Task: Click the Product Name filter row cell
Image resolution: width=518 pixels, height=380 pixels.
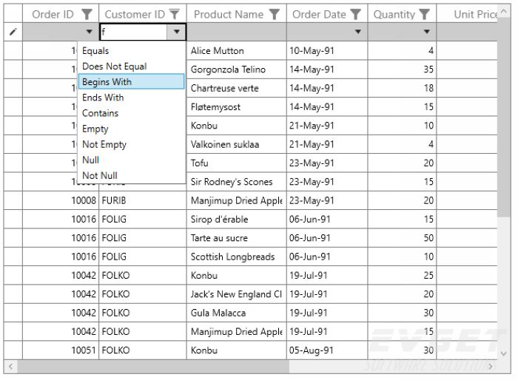Action: tap(237, 32)
